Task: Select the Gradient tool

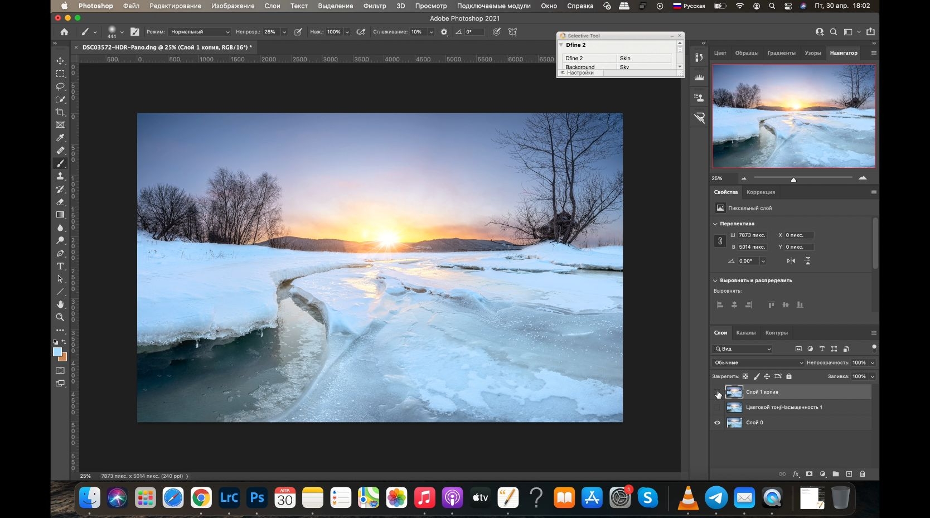Action: [x=60, y=215]
